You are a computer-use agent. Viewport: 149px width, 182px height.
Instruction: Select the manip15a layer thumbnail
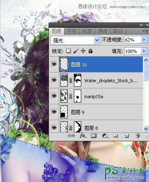coord(64,96)
